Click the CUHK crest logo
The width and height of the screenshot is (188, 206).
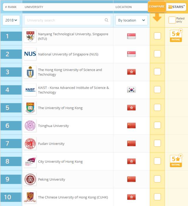tap(30, 197)
